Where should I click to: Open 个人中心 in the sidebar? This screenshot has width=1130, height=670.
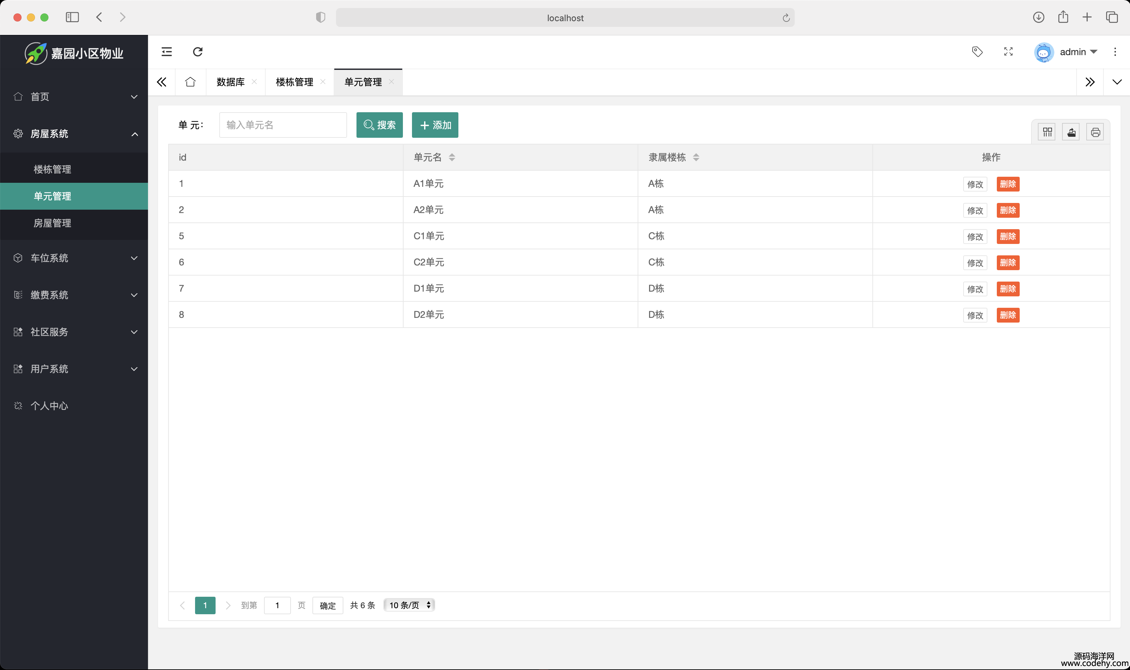(74, 406)
